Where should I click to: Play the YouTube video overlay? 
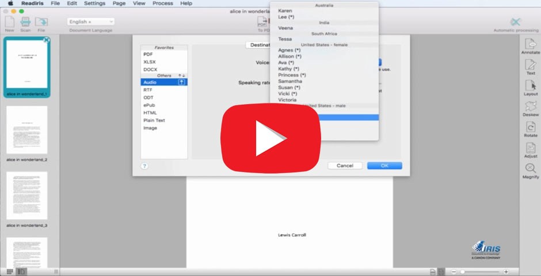click(271, 138)
